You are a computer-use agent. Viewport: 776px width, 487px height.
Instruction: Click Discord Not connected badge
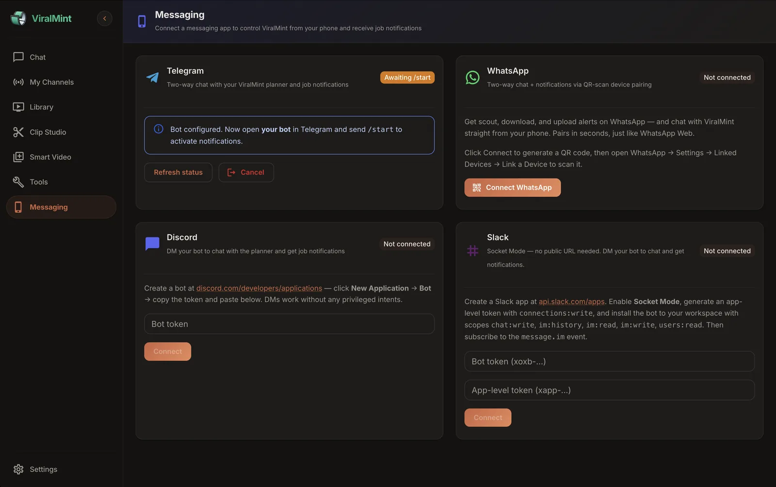coord(407,244)
